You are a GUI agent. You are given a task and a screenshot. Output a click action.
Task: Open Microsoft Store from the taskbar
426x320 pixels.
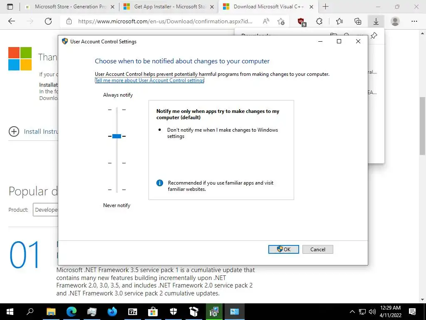point(153,312)
